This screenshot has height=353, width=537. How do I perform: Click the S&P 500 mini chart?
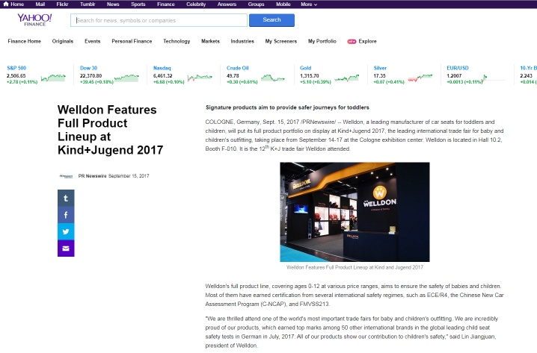(x=53, y=78)
